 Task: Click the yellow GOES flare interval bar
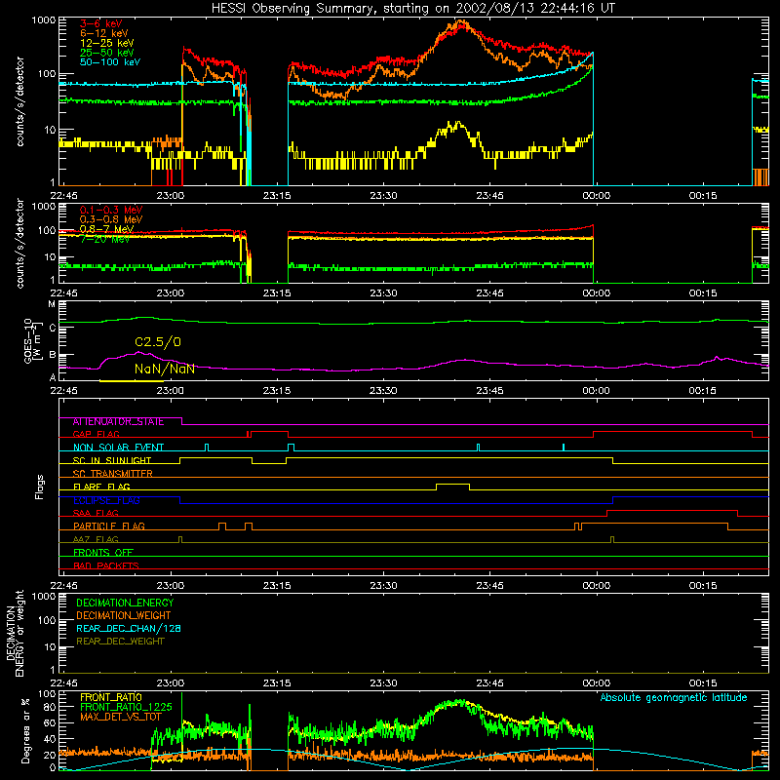[132, 381]
